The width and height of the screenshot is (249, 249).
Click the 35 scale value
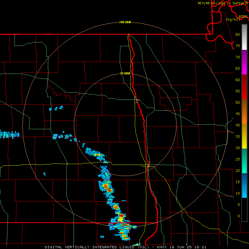(x=238, y=137)
